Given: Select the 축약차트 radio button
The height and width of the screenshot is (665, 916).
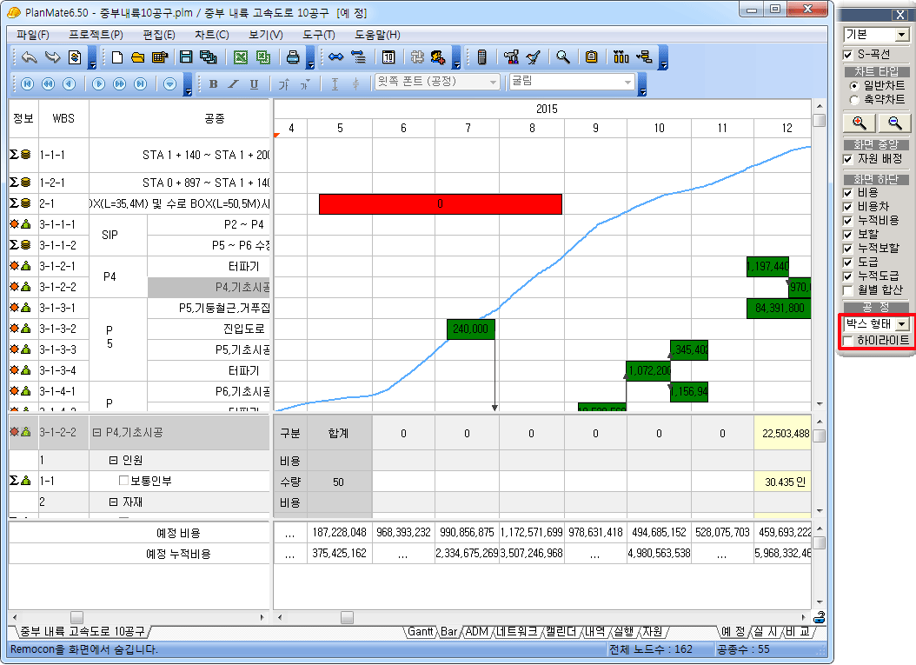Looking at the screenshot, I should pyautogui.click(x=853, y=100).
